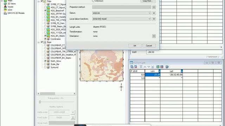Check the Surround checkbox
Viewport: 225px width, 126px height.
click(45, 67)
